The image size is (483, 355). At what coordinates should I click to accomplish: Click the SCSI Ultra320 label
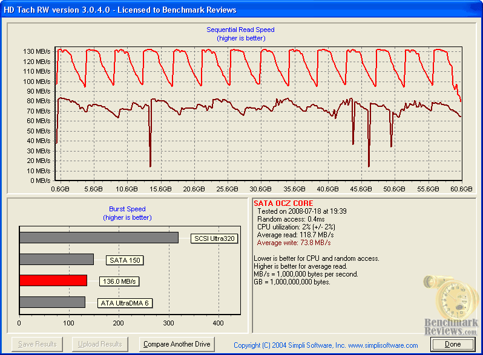click(213, 238)
